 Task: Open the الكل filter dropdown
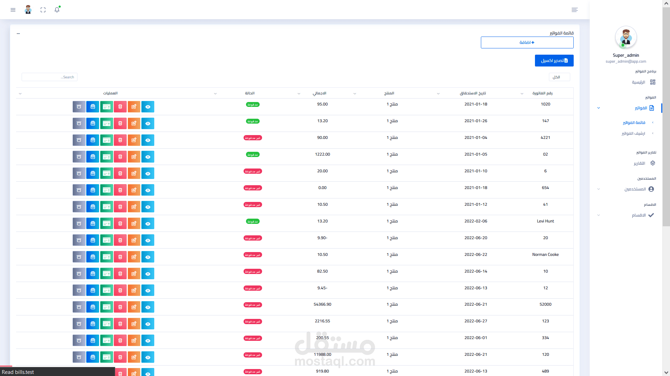pyautogui.click(x=559, y=77)
